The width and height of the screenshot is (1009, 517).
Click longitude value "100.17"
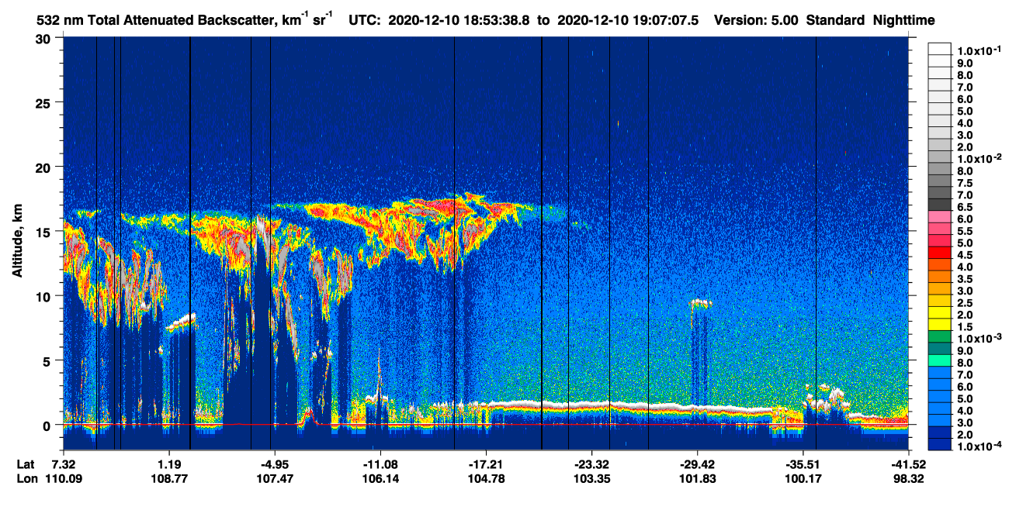(803, 479)
